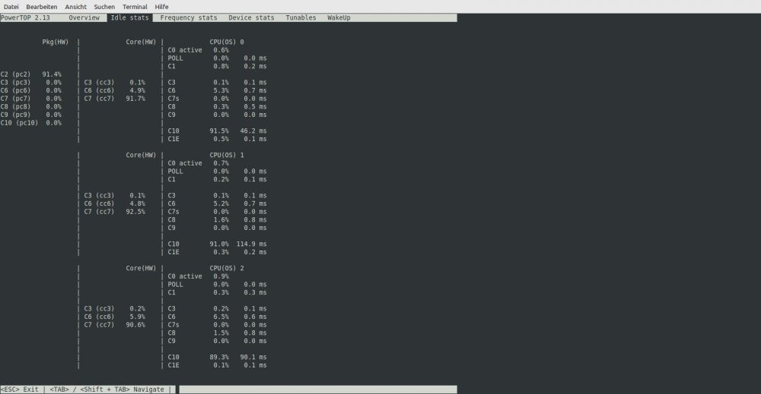Click C1E 0.5% row of CPU 0
761x394 pixels.
217,140
